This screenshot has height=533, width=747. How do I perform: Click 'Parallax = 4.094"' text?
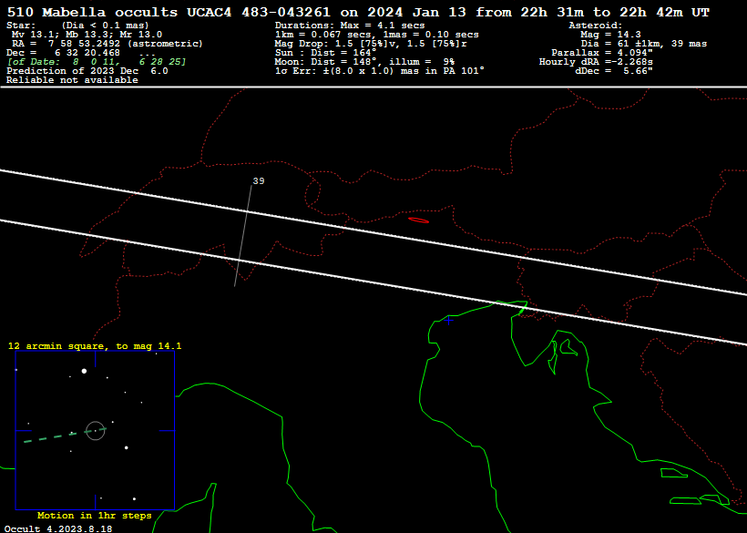pos(602,53)
